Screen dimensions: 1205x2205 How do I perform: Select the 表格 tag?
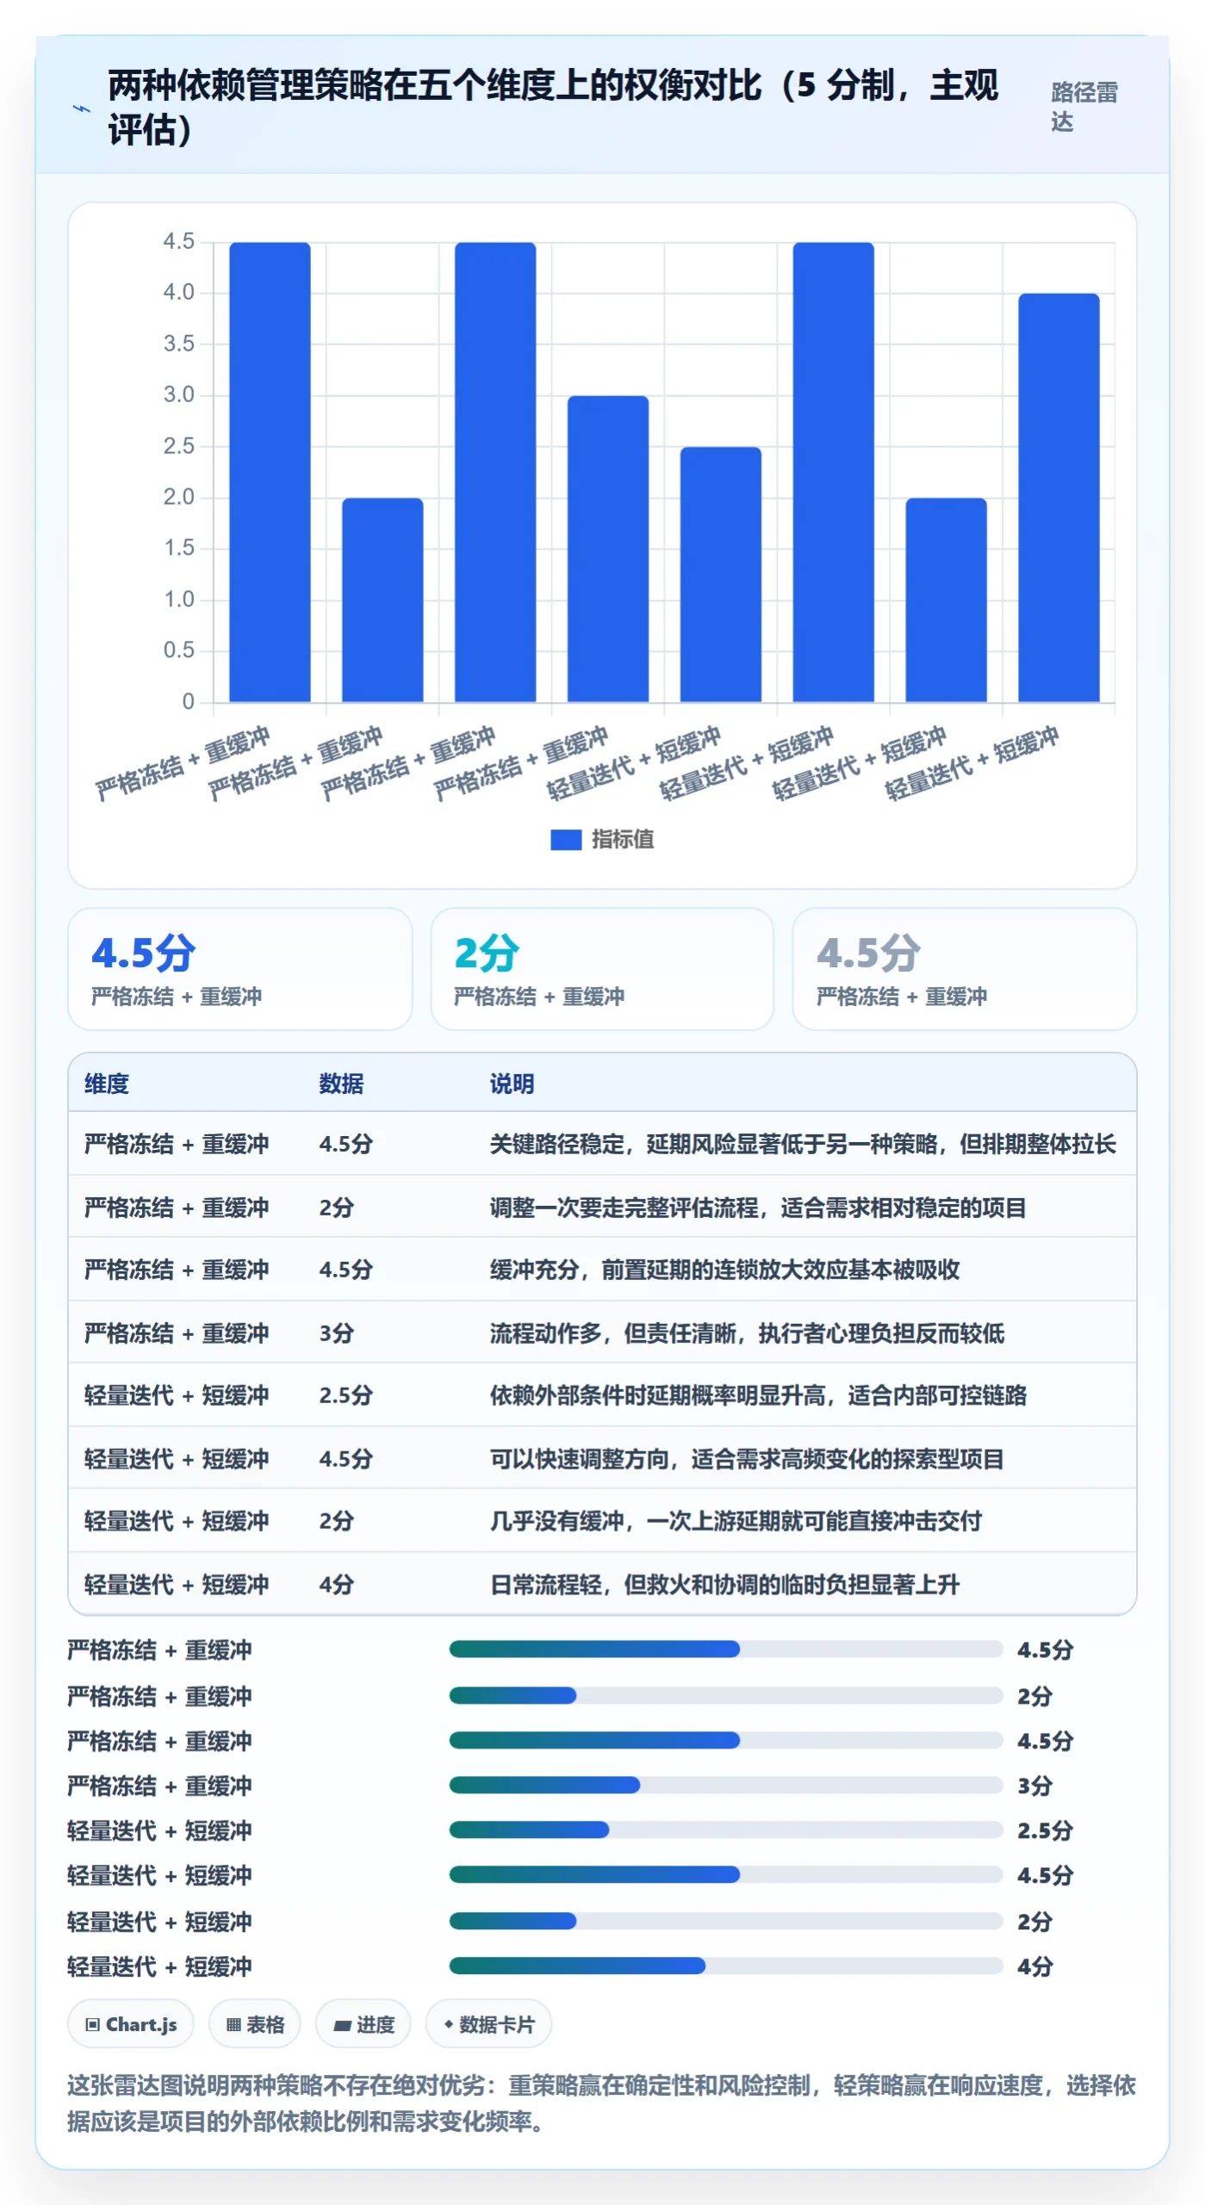click(x=255, y=2024)
